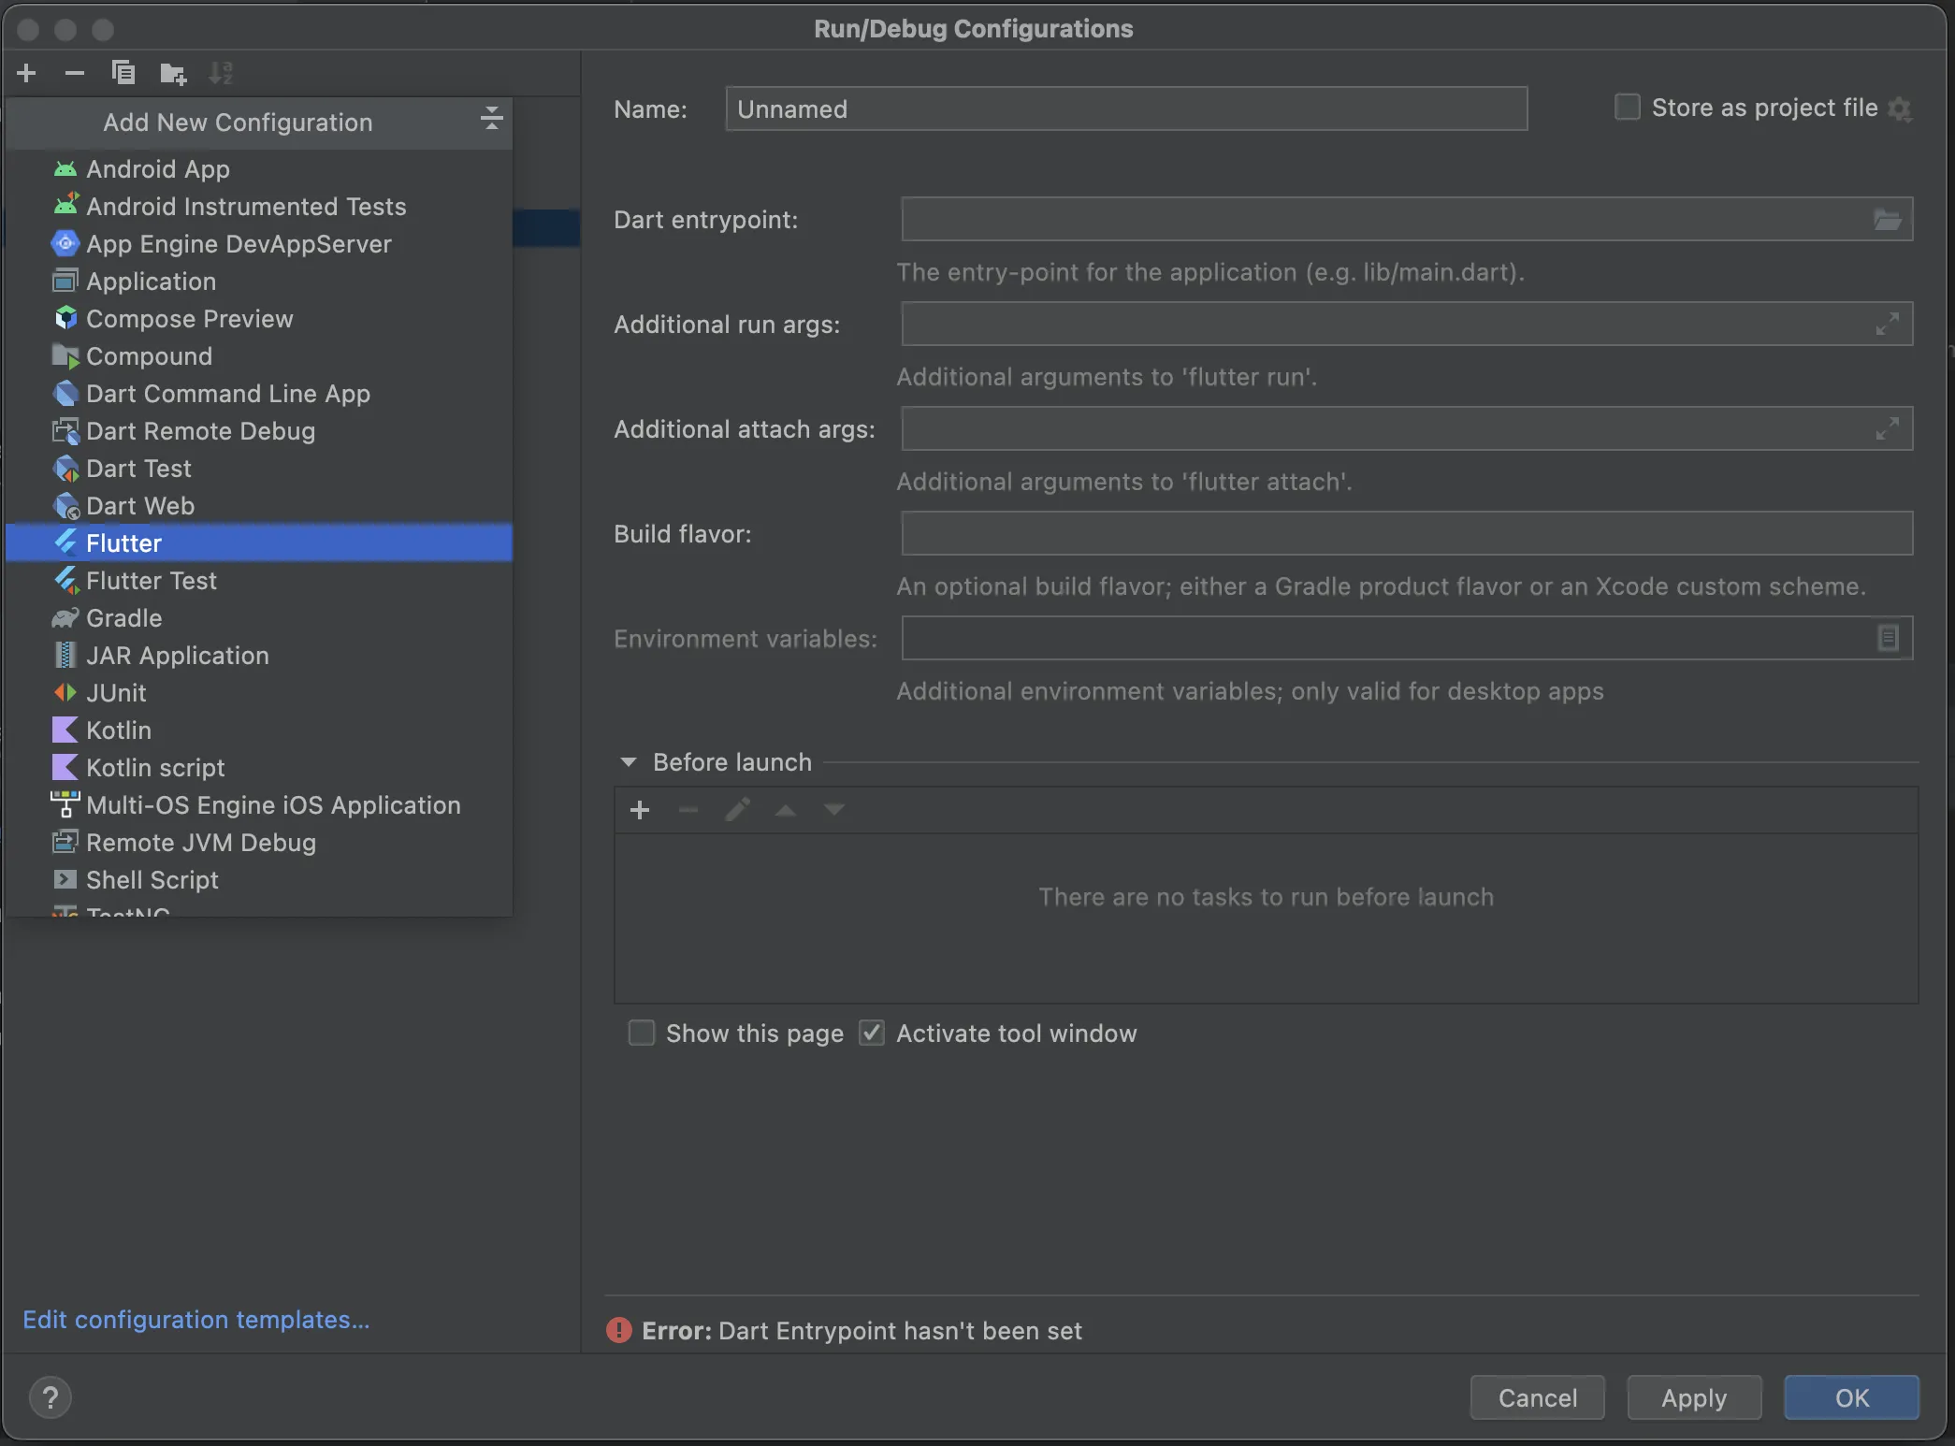Choose Dart Command Line App from list
Image resolution: width=1955 pixels, height=1446 pixels.
[227, 394]
